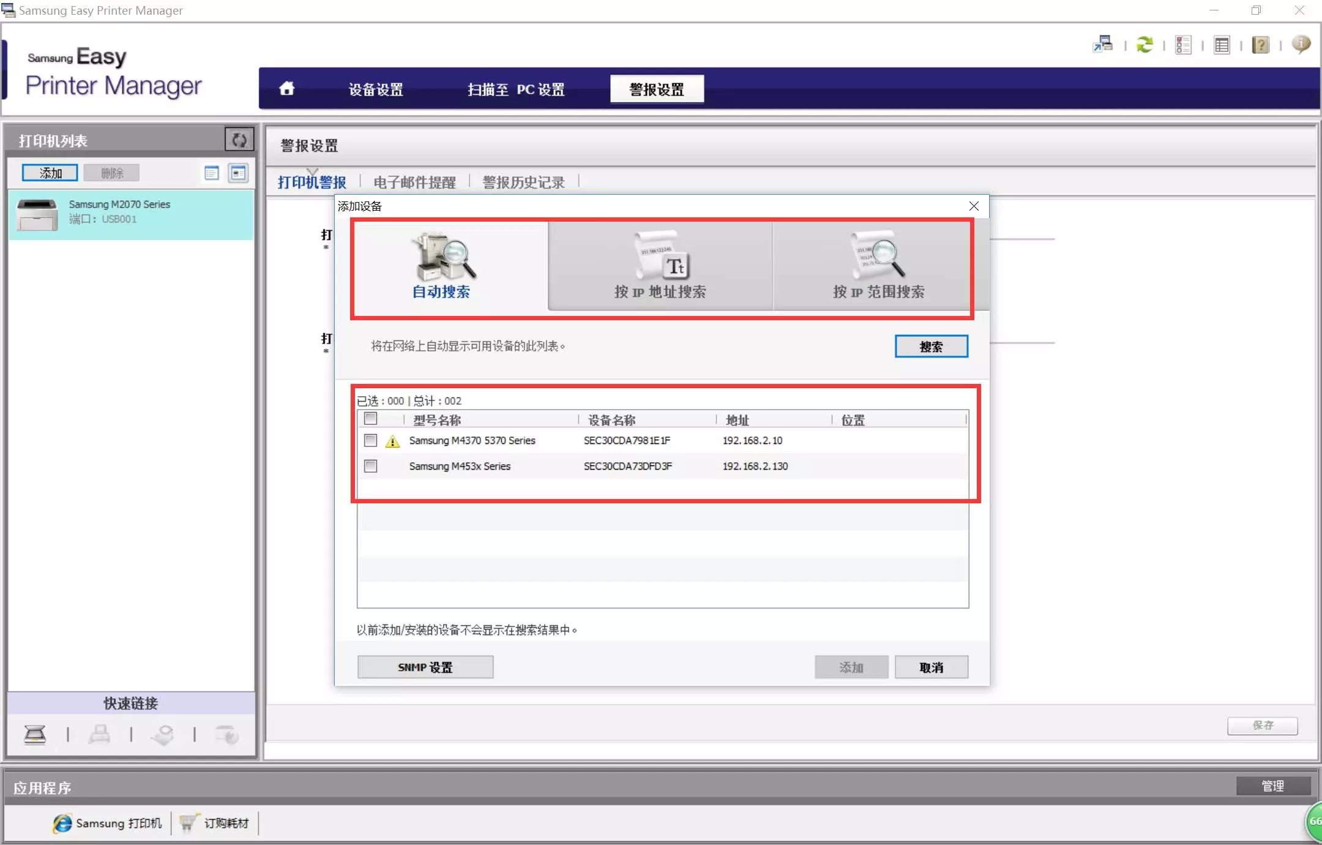Select search by IP range (按 IP 范围搜索) tab

coord(878,265)
